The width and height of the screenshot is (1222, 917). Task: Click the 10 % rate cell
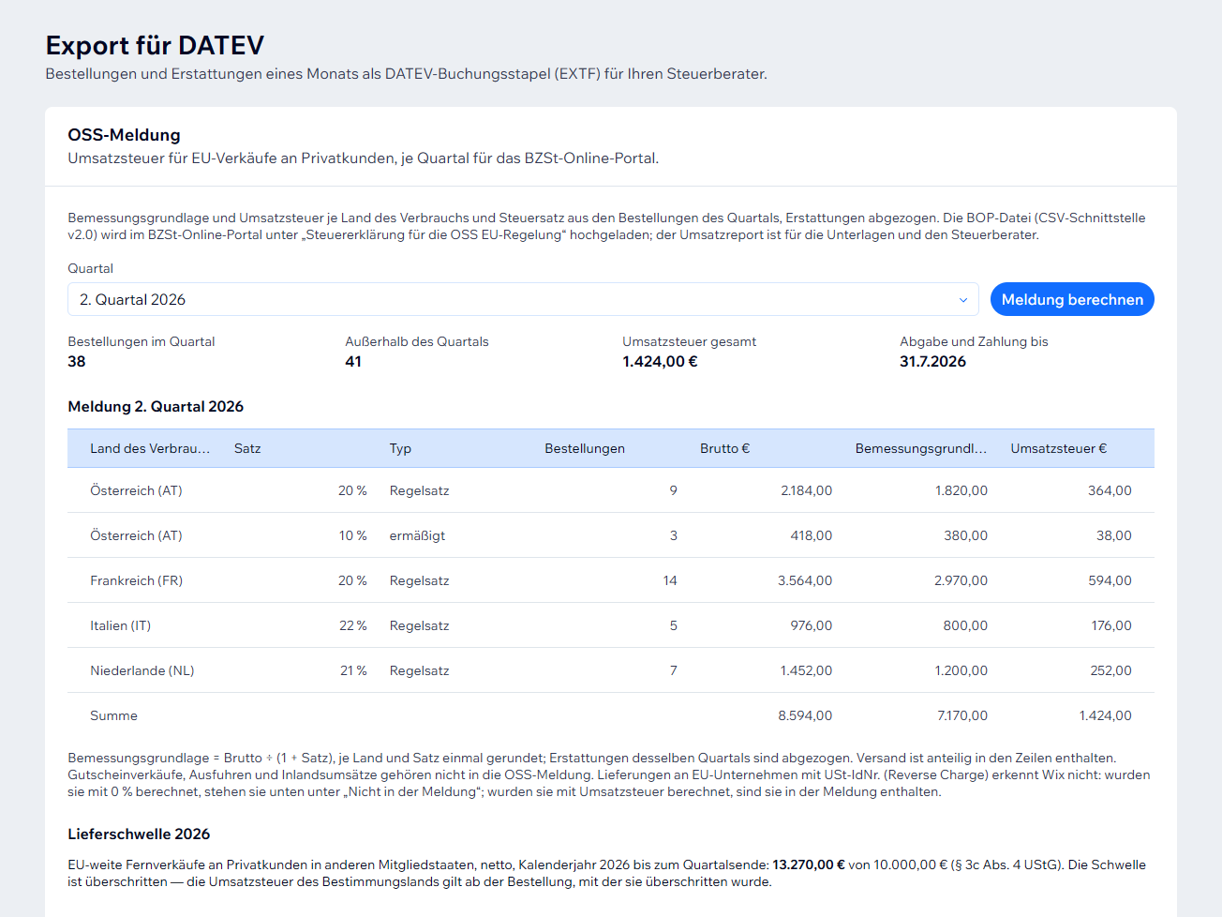coord(353,535)
